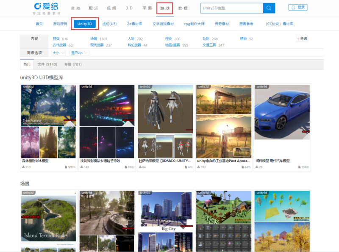
Task: Click the unity3d badge on the blue car thumbnail
Action: [x=261, y=87]
